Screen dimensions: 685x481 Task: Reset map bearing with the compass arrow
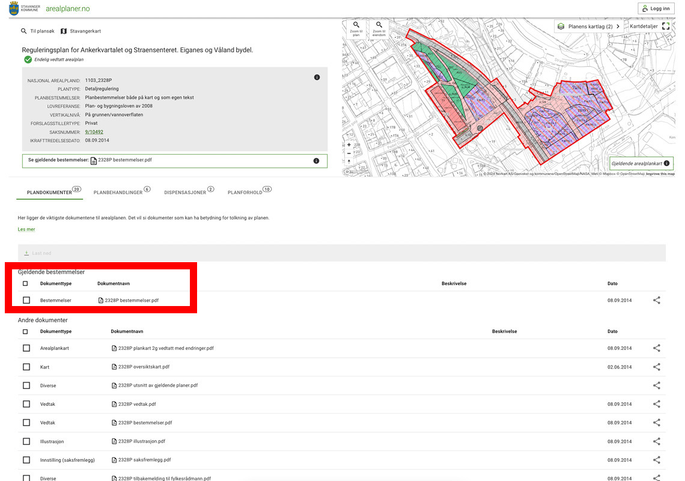pyautogui.click(x=349, y=162)
